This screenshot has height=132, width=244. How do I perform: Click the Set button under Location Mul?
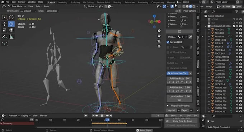click(x=179, y=100)
